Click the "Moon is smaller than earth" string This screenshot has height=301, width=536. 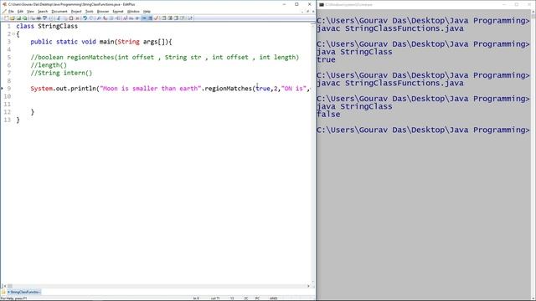click(150, 89)
